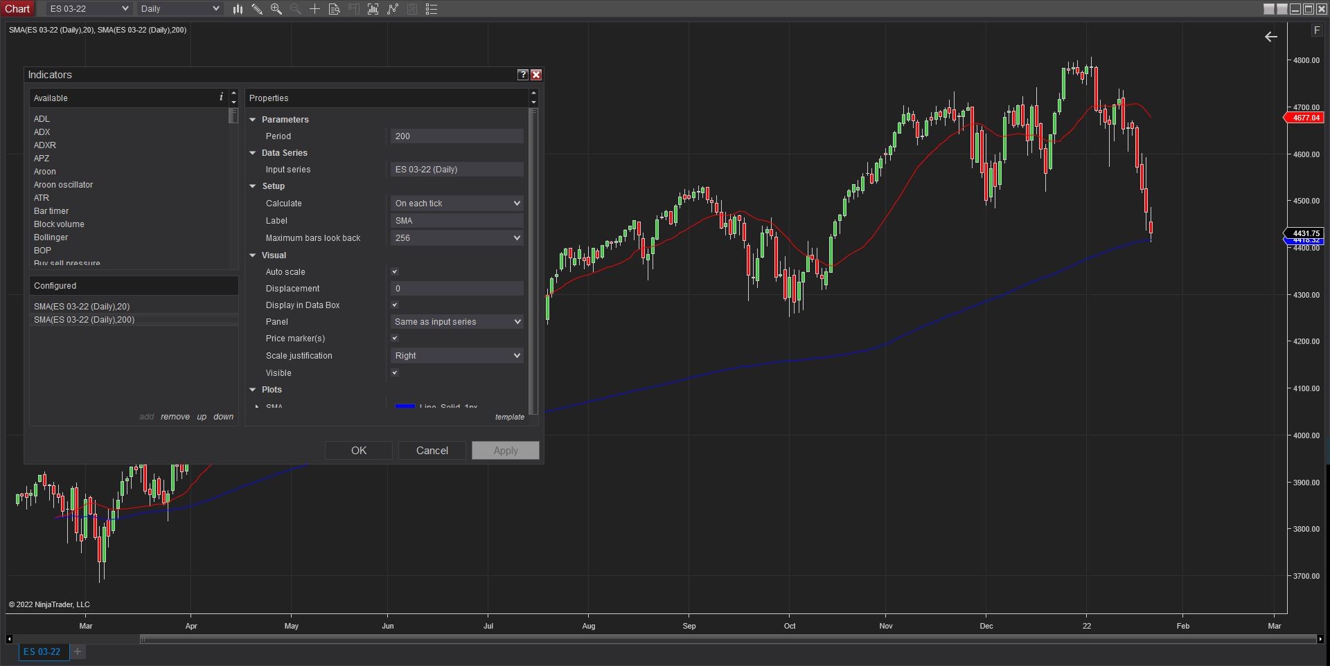The height and width of the screenshot is (666, 1330).
Task: Open the Data Series bars icon
Action: pyautogui.click(x=373, y=9)
